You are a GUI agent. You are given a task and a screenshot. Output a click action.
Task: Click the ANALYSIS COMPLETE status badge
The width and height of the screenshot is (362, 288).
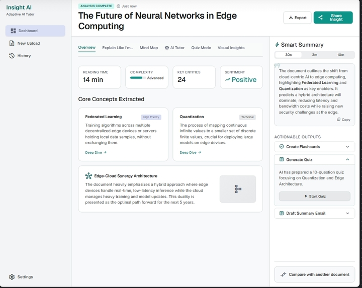click(96, 6)
